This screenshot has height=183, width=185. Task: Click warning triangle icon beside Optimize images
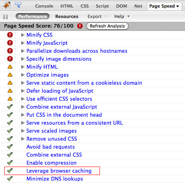10,75
